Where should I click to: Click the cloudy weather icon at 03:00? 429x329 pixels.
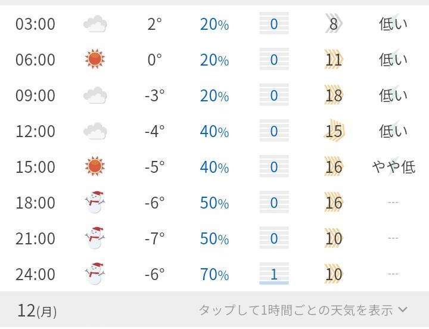coord(95,24)
